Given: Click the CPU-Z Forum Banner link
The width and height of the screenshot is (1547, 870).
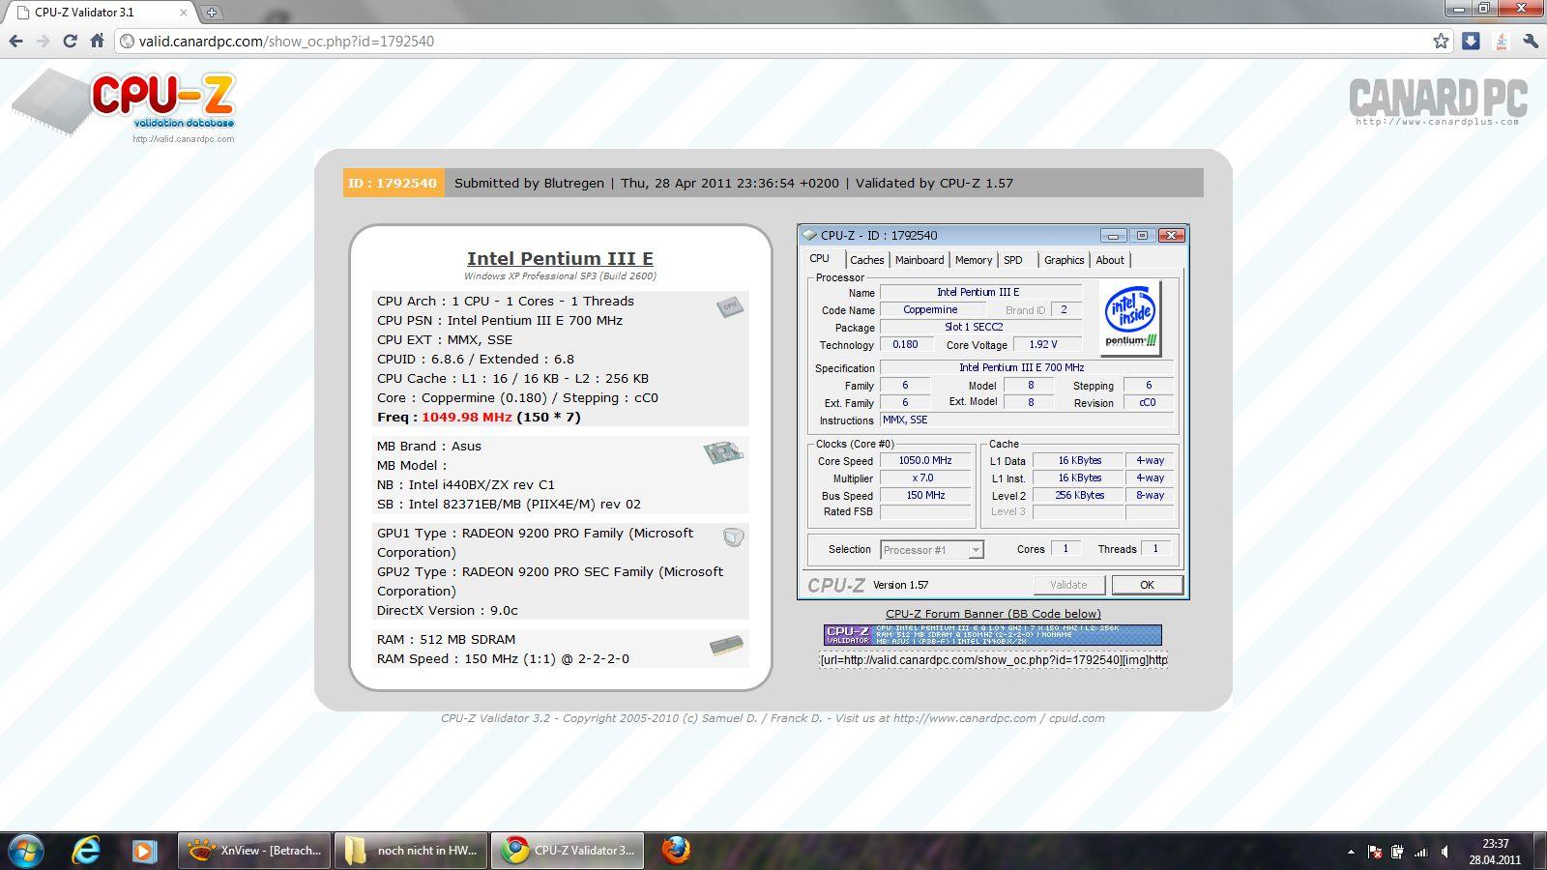Looking at the screenshot, I should pyautogui.click(x=993, y=613).
